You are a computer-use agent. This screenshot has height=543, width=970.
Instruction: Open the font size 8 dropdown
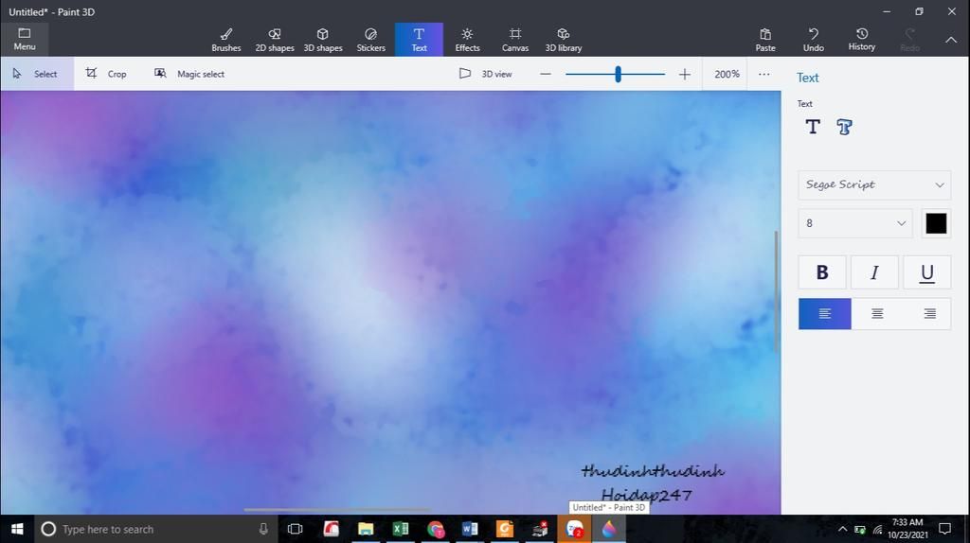pyautogui.click(x=855, y=223)
